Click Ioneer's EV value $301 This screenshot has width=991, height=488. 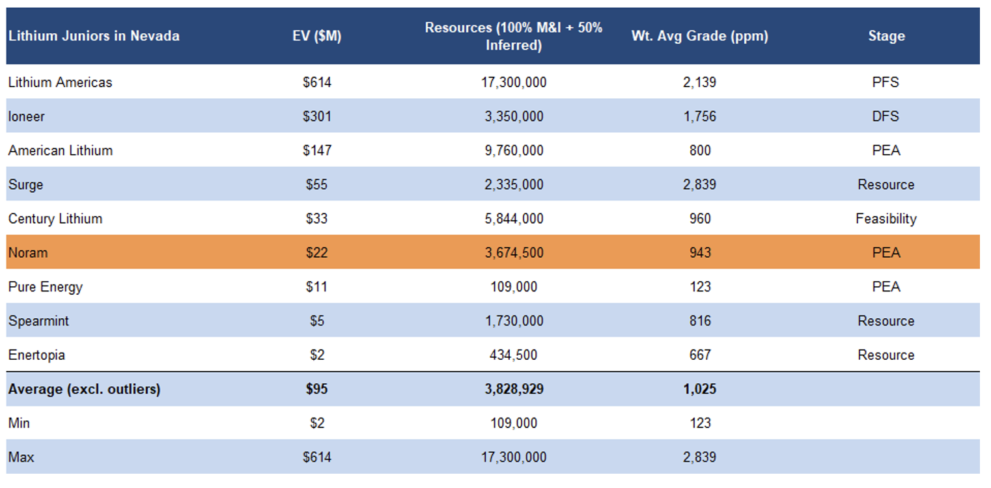[x=317, y=116]
